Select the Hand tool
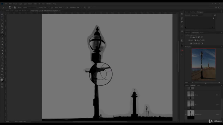The height and width of the screenshot is (125, 223). pyautogui.click(x=2, y=69)
